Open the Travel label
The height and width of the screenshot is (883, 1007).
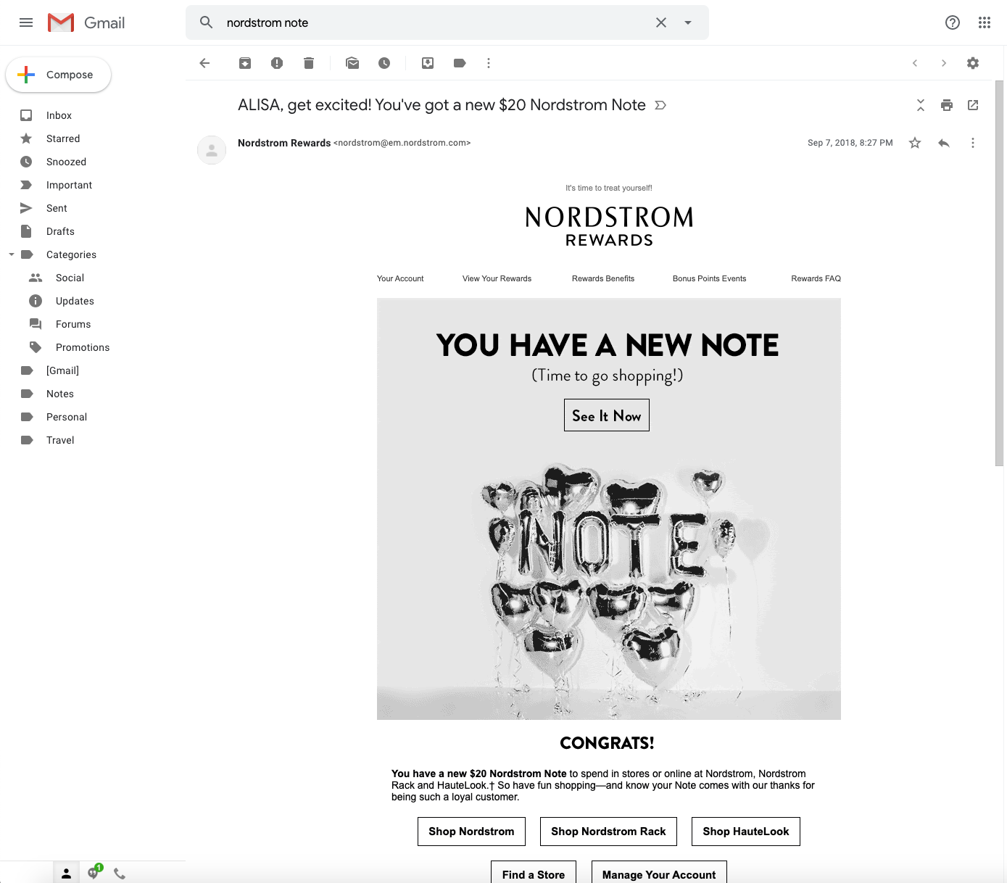point(60,440)
